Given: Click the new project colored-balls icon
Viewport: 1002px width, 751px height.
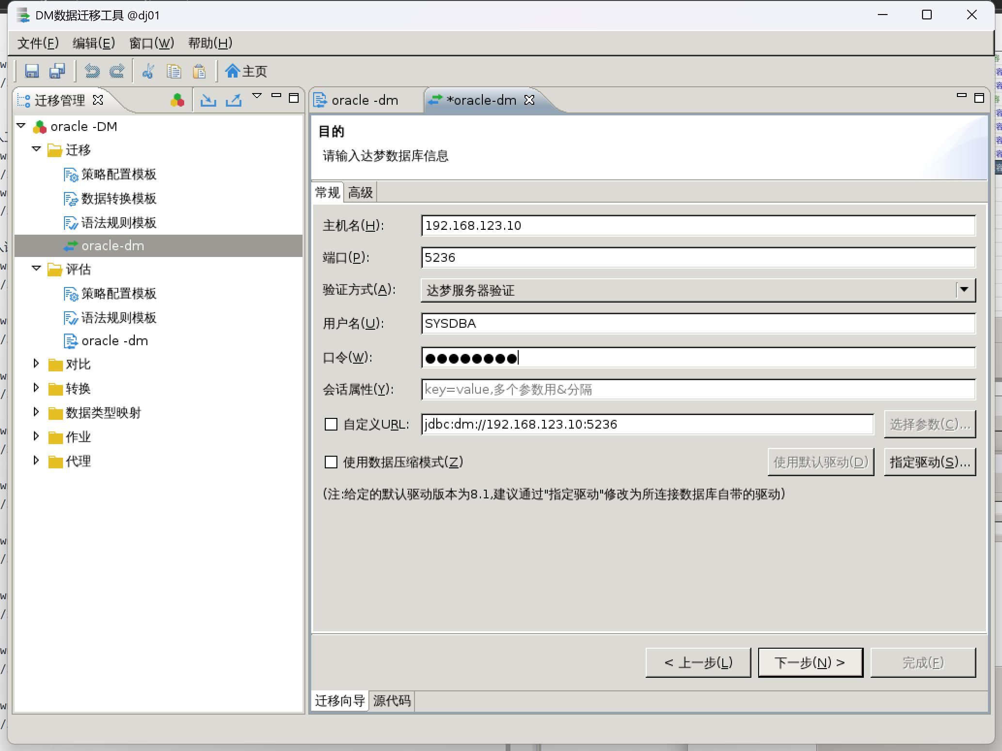Looking at the screenshot, I should point(177,100).
